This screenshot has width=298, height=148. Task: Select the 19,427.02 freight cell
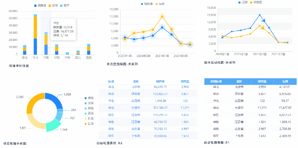pyautogui.click(x=285, y=108)
